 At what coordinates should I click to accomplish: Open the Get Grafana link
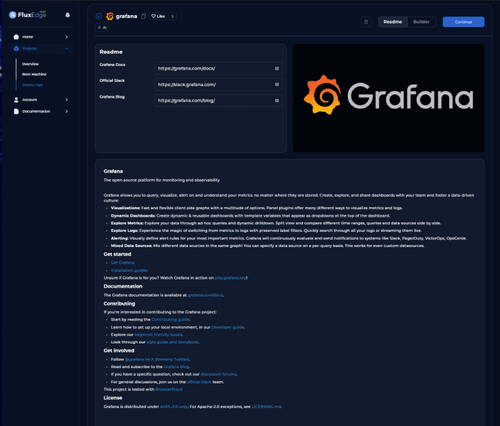coord(123,263)
